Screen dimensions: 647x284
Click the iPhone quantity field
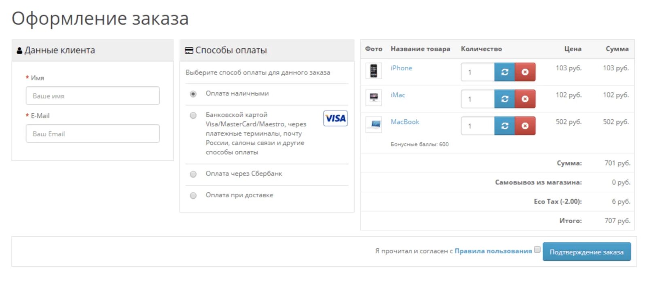[478, 72]
